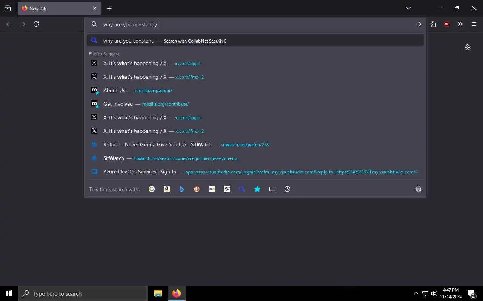The image size is (483, 301).
Task: Click the forward navigation arrow
Action: 23,24
